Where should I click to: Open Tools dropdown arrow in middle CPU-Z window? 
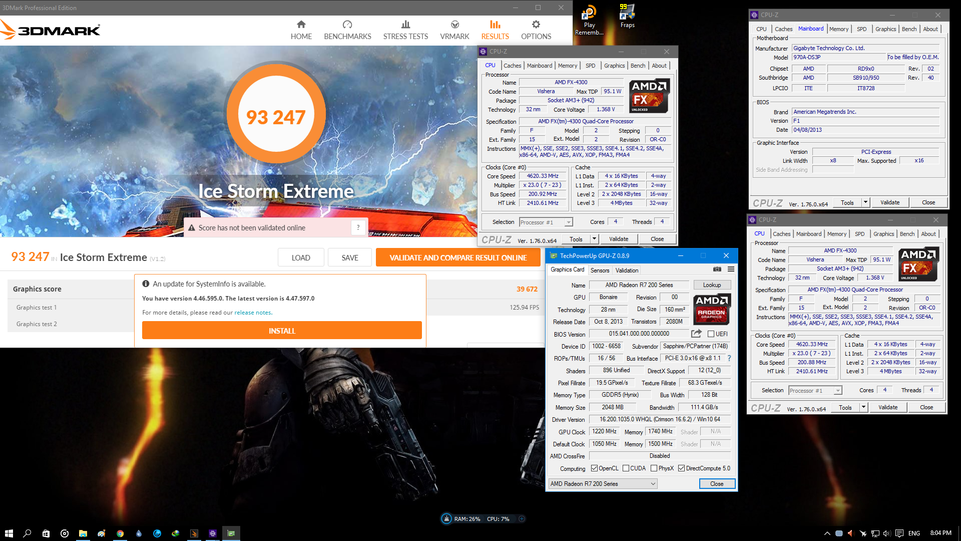pyautogui.click(x=594, y=239)
